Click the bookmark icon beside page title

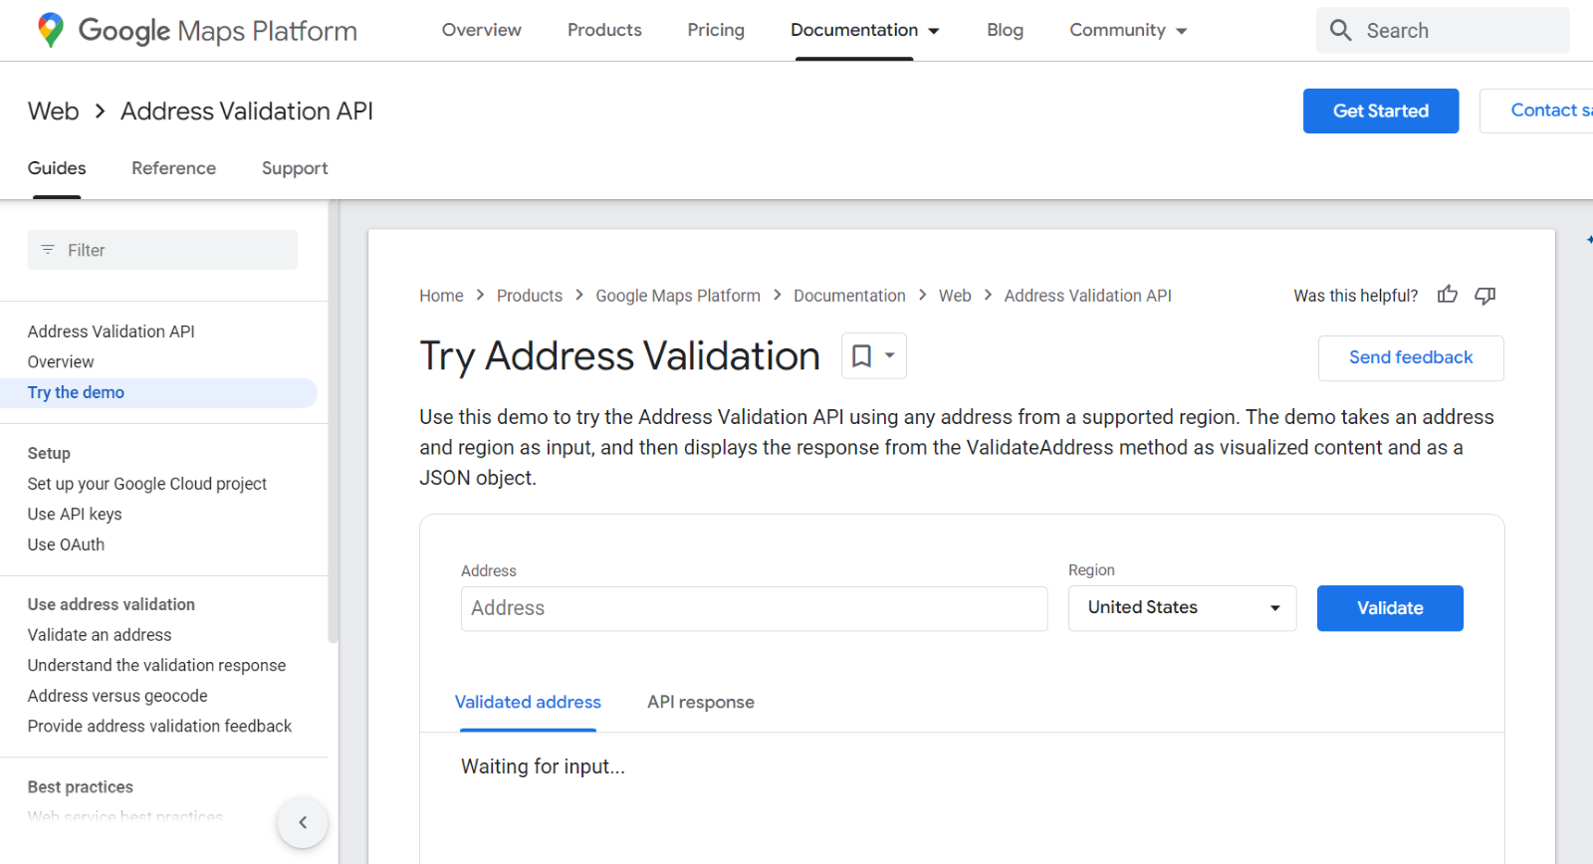[x=862, y=355]
